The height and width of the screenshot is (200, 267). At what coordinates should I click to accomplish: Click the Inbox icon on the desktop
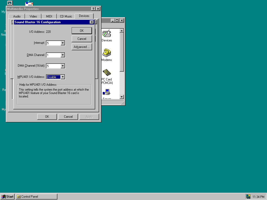click(29, 3)
